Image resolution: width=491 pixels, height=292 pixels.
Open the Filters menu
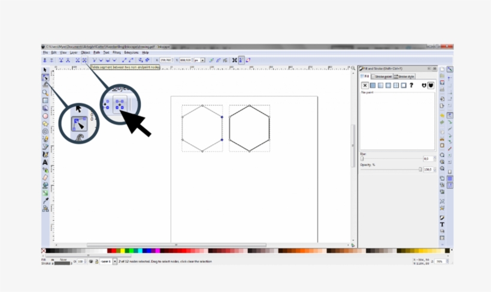117,53
